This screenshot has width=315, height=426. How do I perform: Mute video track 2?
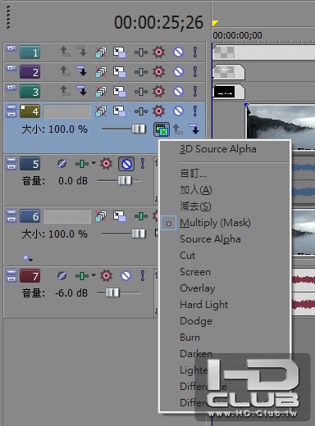[178, 71]
